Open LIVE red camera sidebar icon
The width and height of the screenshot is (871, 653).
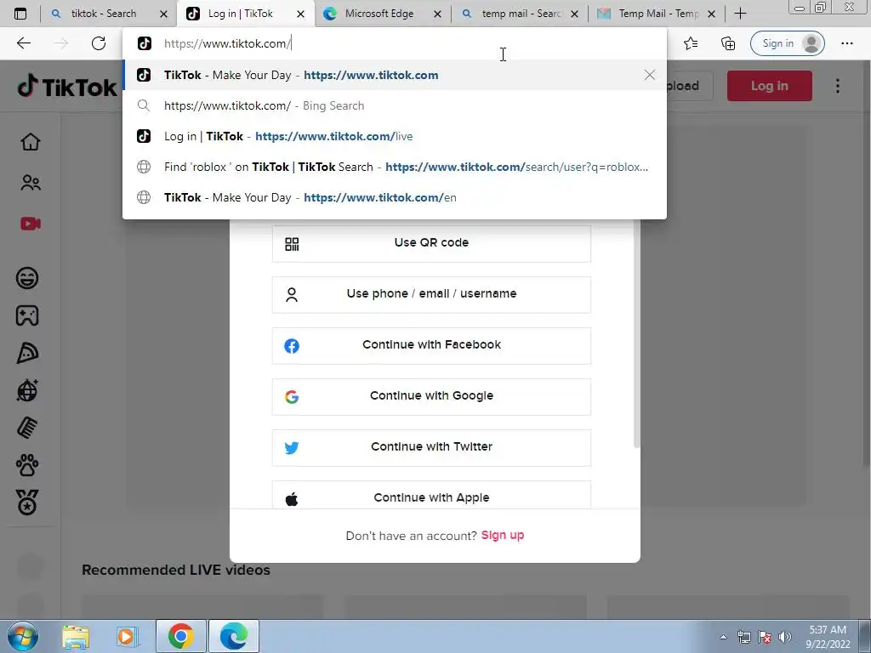30,224
